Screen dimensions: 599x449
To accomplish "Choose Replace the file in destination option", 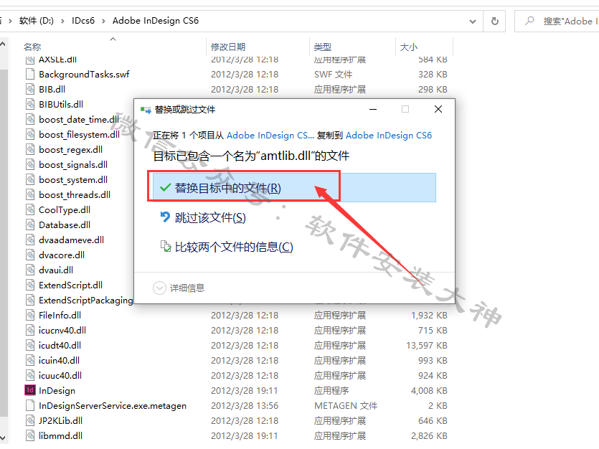I will pos(294,187).
